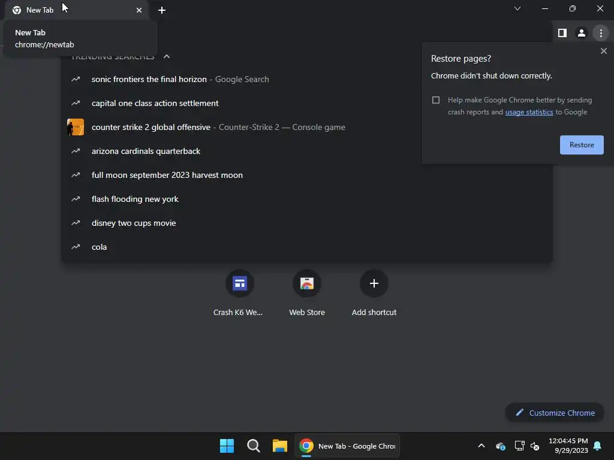
Task: Close the New Tab tab
Action: (139, 10)
